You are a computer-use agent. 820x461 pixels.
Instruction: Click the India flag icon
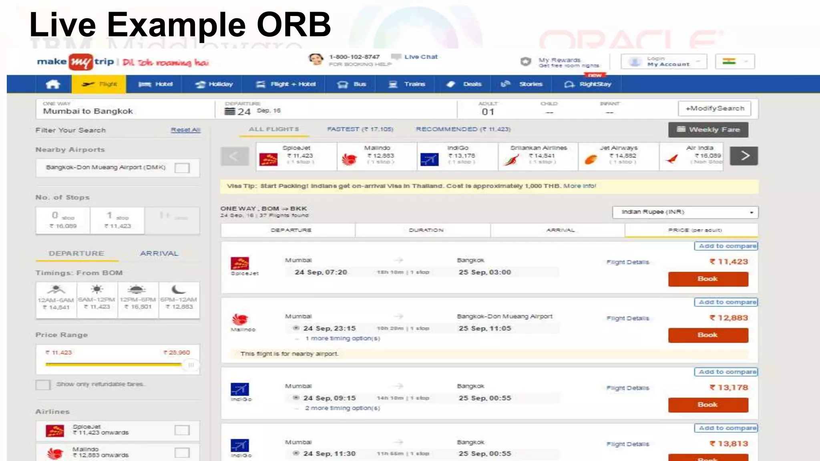729,61
